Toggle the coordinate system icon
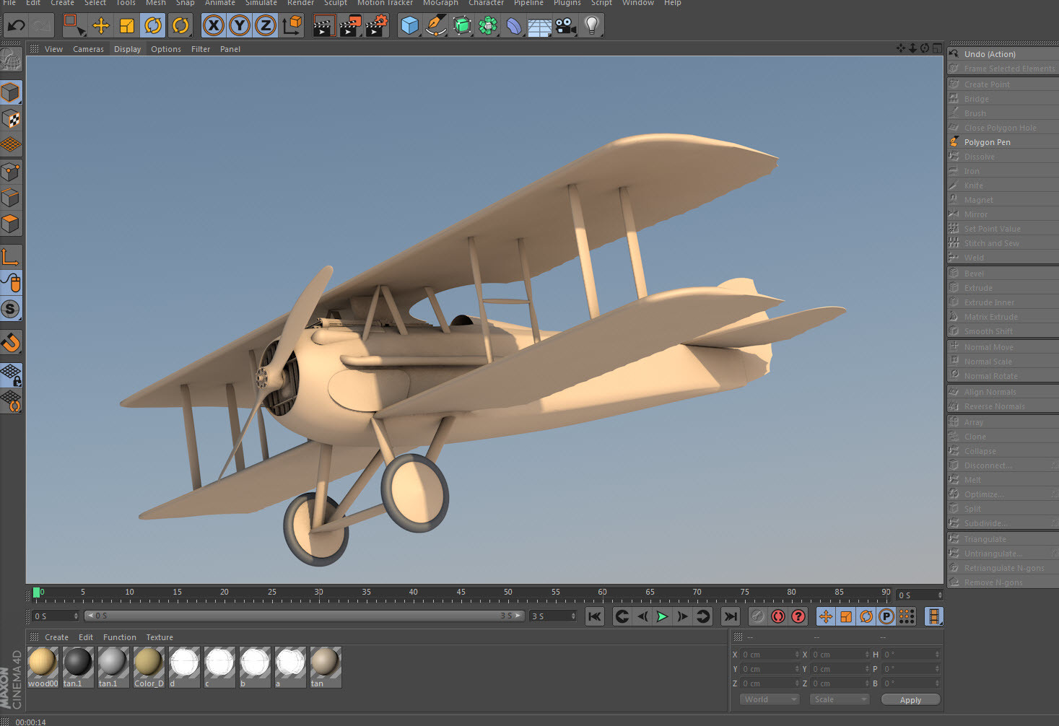Viewport: 1059px width, 726px height. [x=292, y=26]
